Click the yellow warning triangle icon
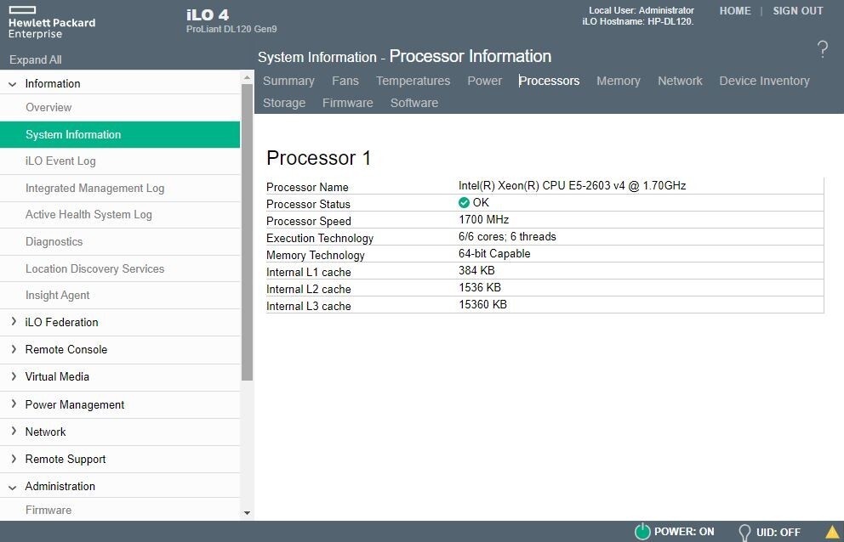Image resolution: width=844 pixels, height=542 pixels. 833,532
